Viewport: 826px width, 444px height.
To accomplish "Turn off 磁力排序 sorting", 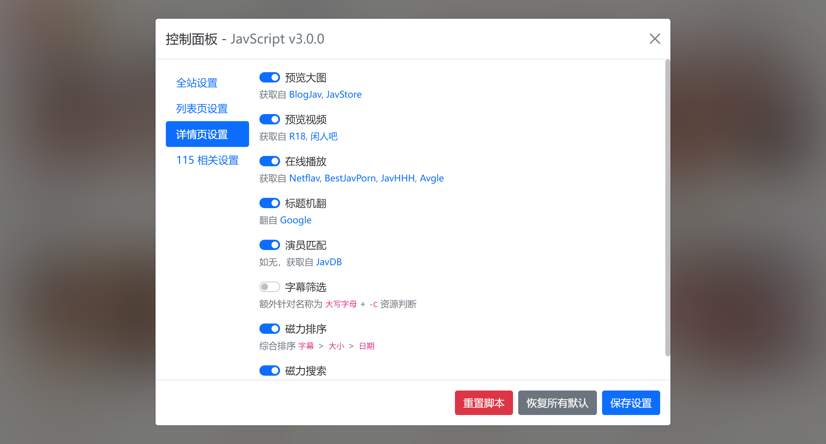I will (270, 329).
